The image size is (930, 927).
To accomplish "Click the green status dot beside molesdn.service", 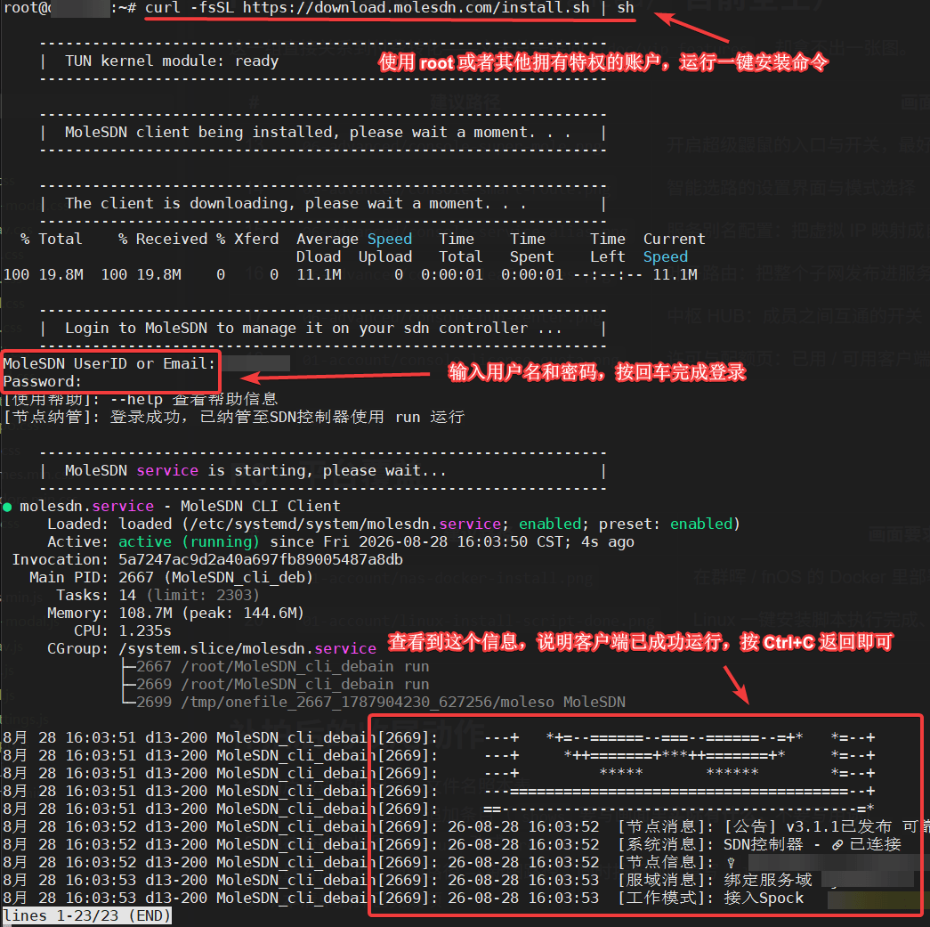I will (7, 507).
